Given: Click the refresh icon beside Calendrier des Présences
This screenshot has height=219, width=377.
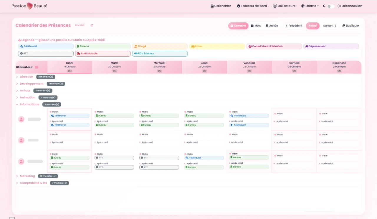Looking at the screenshot, I should tap(92, 25).
